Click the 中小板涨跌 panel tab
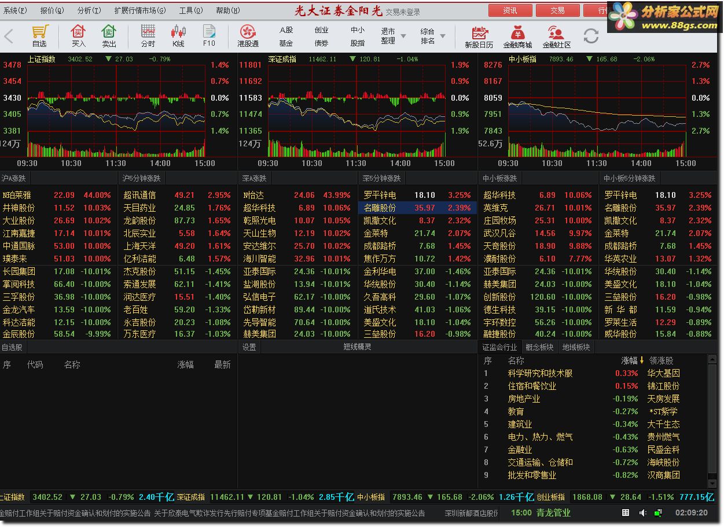The width and height of the screenshot is (724, 527). tap(500, 178)
